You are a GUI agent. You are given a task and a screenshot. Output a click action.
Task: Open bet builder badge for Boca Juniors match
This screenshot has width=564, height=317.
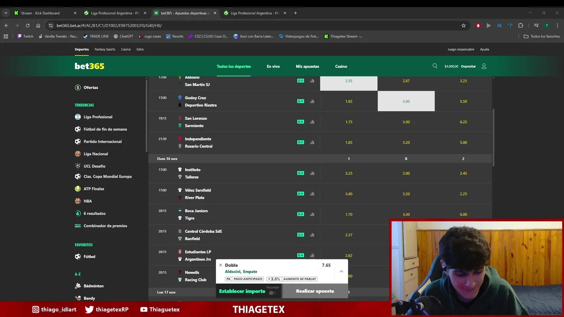(301, 214)
